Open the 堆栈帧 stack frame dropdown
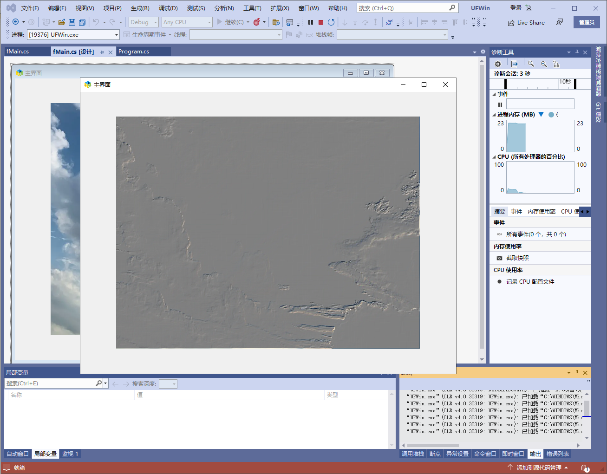 click(x=392, y=35)
